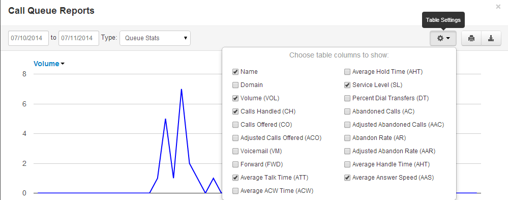
Task: Enable Voicemail (VM) column
Action: pyautogui.click(x=235, y=151)
